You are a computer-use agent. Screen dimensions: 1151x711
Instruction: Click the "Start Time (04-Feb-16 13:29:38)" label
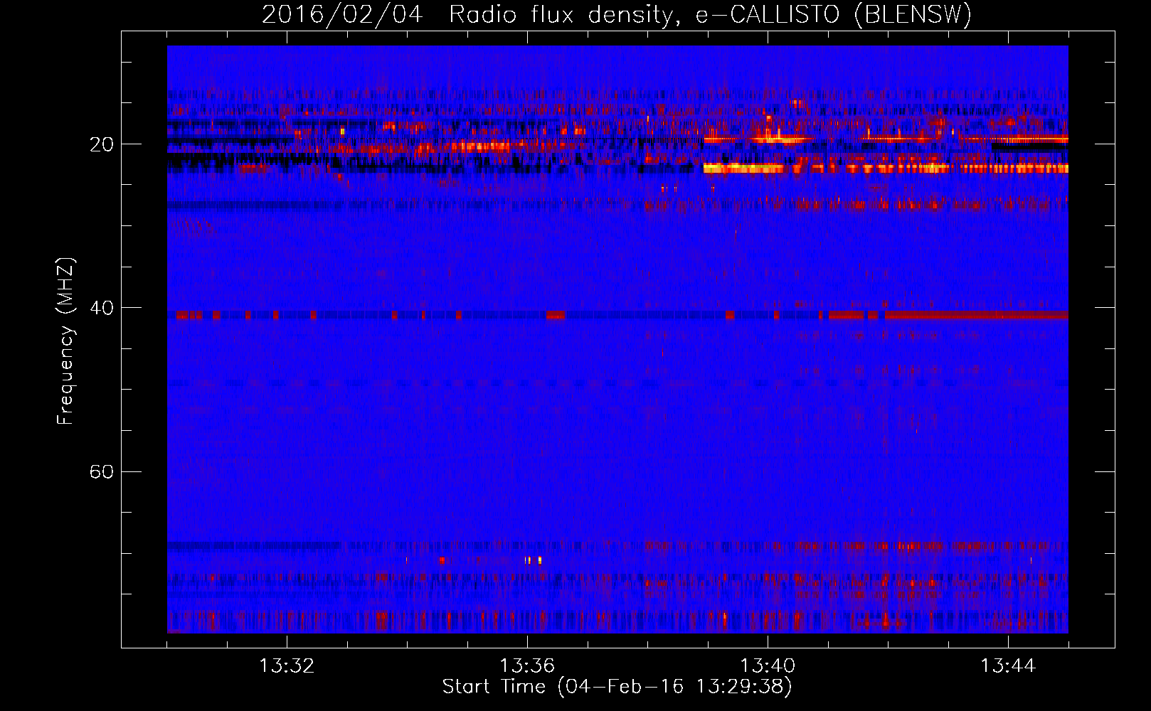617,687
